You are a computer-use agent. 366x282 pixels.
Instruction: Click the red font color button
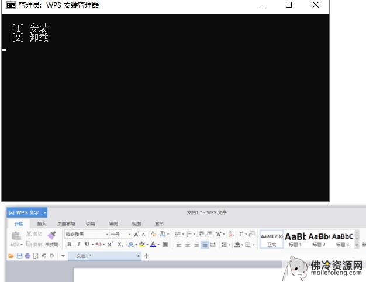[x=153, y=245]
